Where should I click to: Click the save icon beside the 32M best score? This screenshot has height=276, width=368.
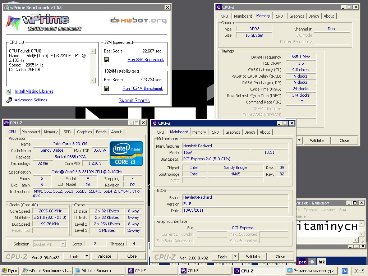coord(106,60)
